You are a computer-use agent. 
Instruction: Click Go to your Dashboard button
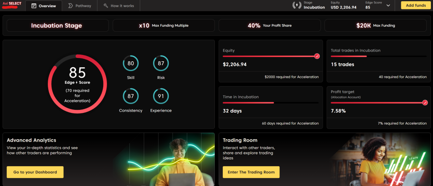35,172
